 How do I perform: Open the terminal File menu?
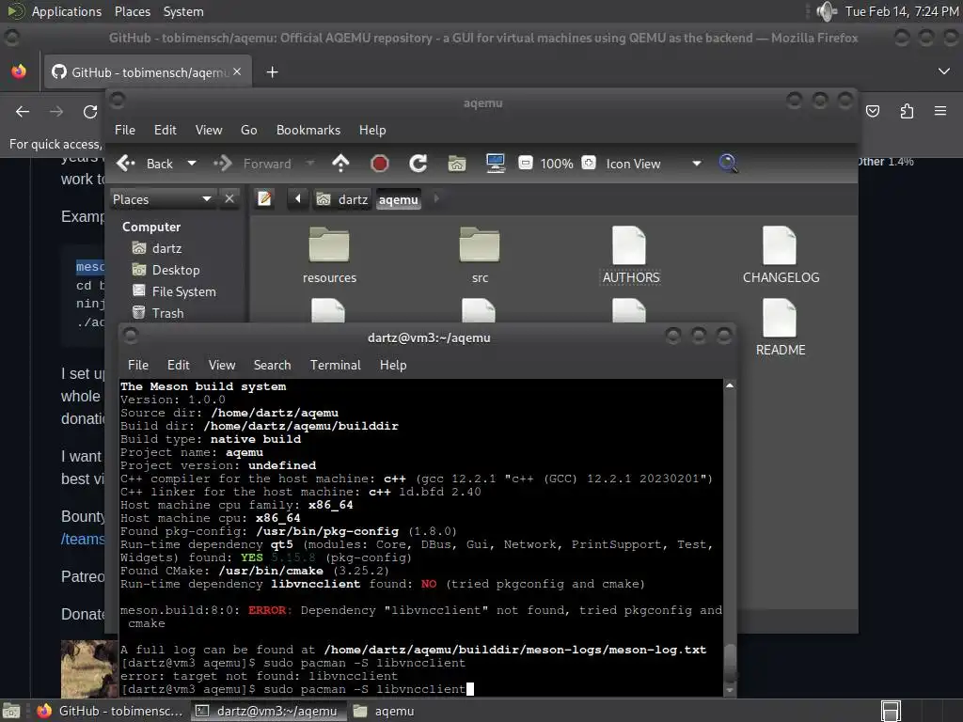tap(138, 366)
